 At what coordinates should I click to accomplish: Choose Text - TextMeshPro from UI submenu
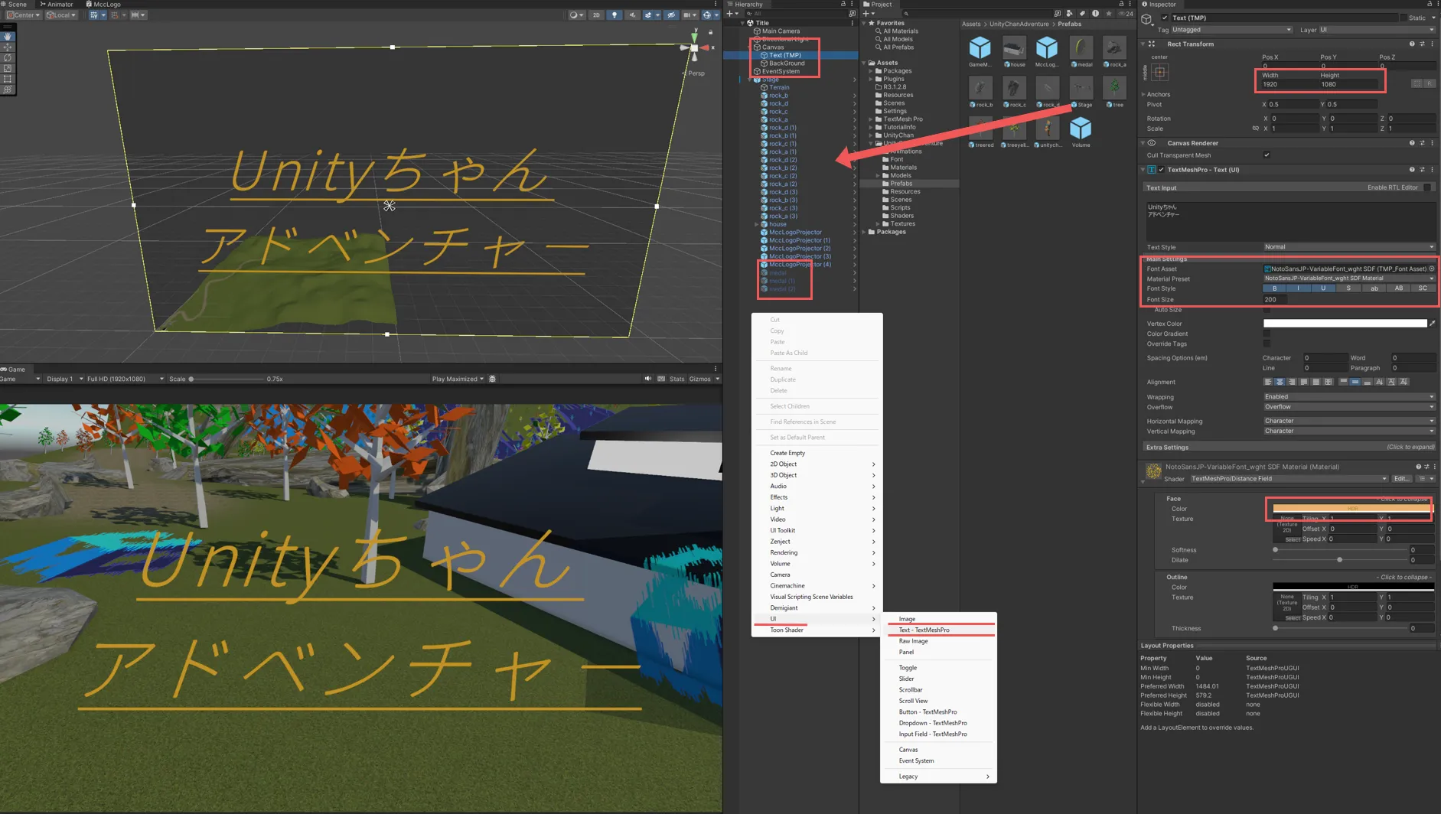(924, 630)
